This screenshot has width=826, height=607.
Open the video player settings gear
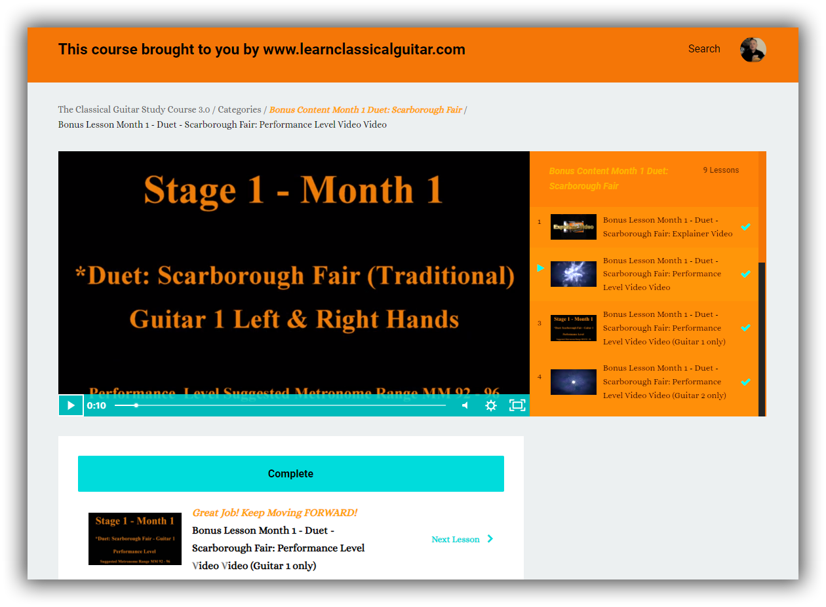coord(490,405)
